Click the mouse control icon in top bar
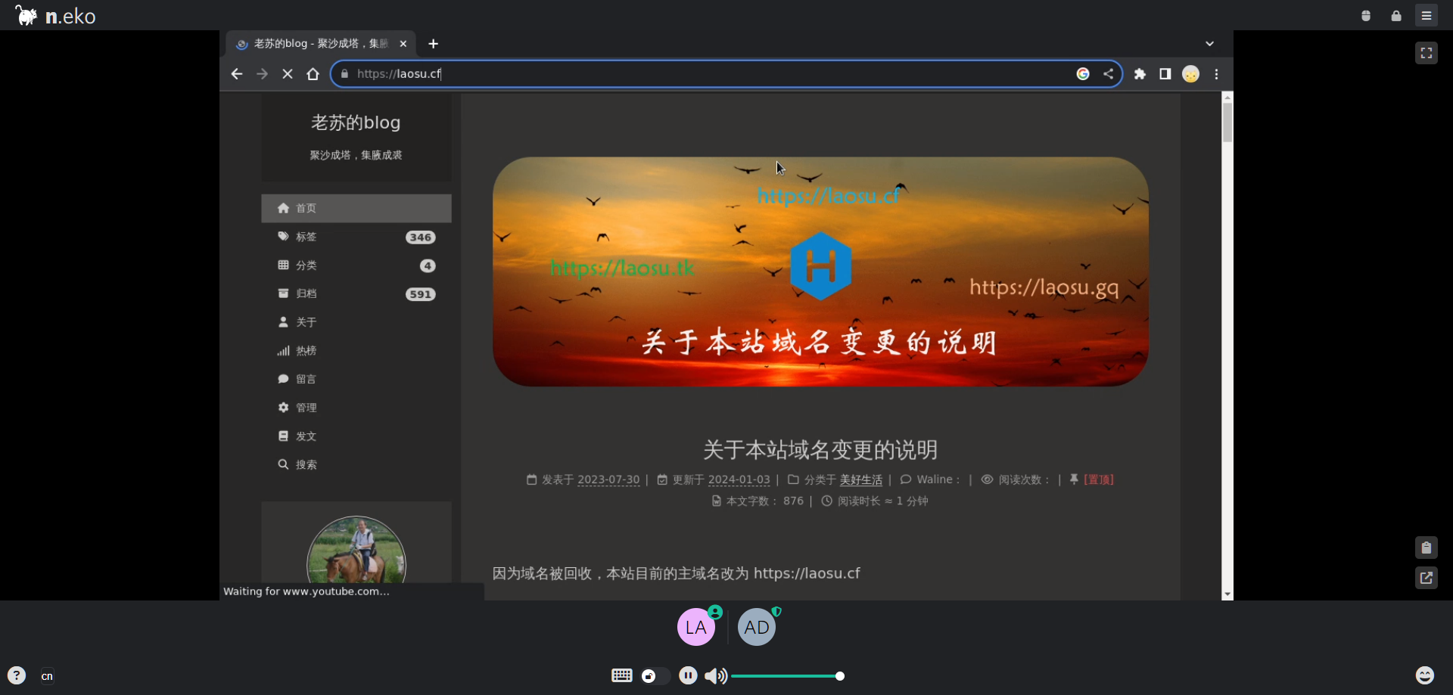 tap(1366, 15)
